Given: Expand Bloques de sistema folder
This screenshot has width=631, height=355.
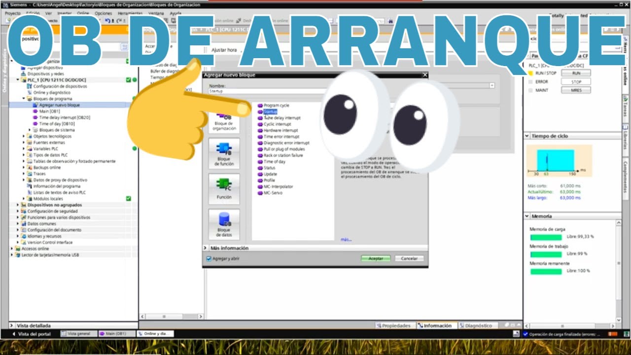Looking at the screenshot, I should point(30,130).
